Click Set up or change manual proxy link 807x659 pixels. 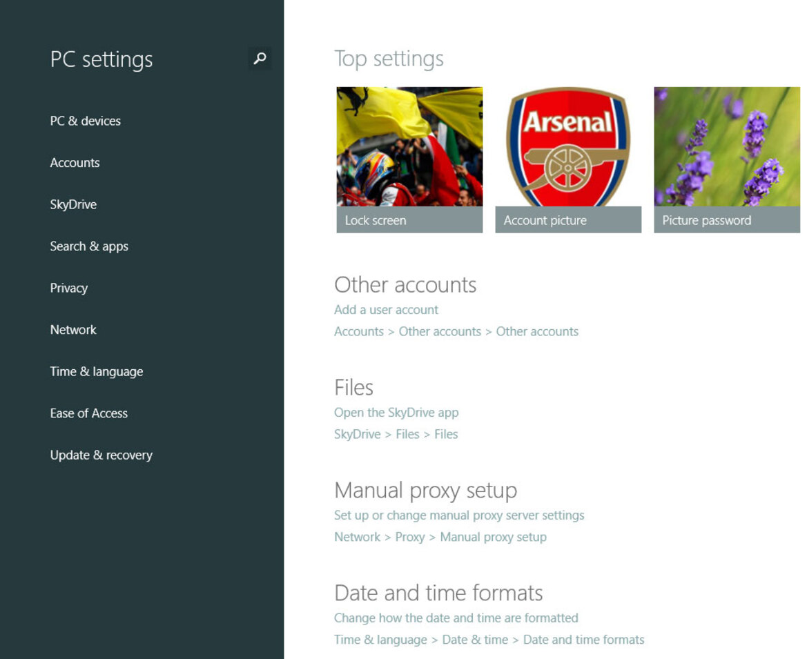click(459, 515)
